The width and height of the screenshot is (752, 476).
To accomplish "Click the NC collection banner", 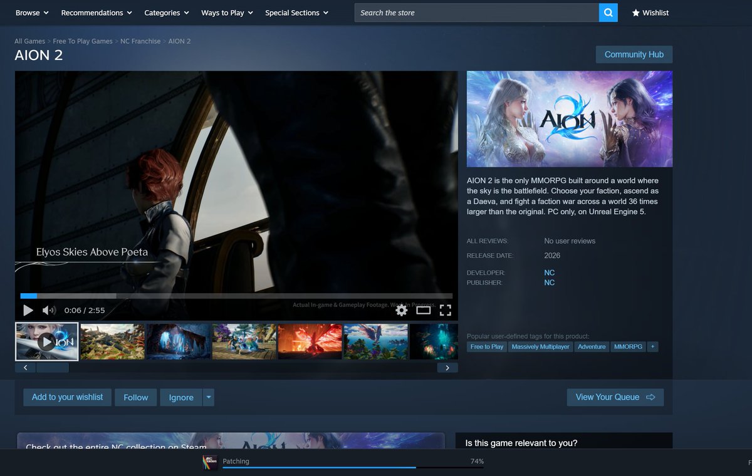I will (x=231, y=440).
